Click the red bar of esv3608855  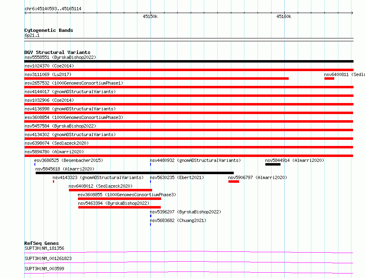click(x=119, y=199)
